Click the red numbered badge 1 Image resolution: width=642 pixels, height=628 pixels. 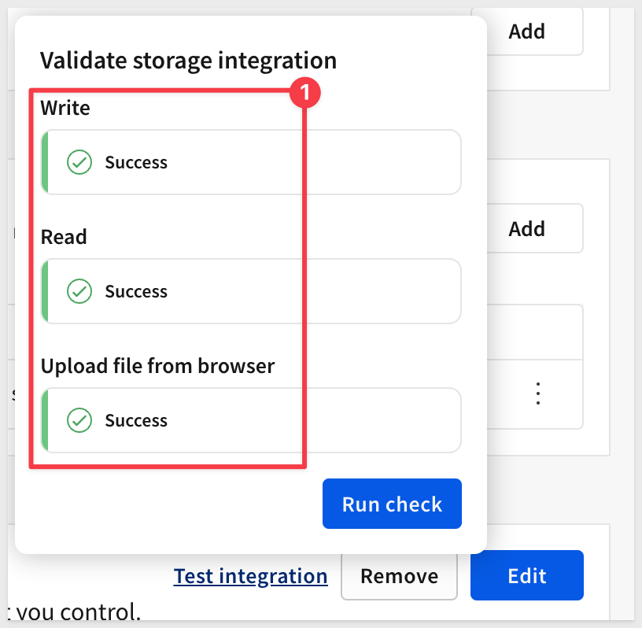point(305,94)
